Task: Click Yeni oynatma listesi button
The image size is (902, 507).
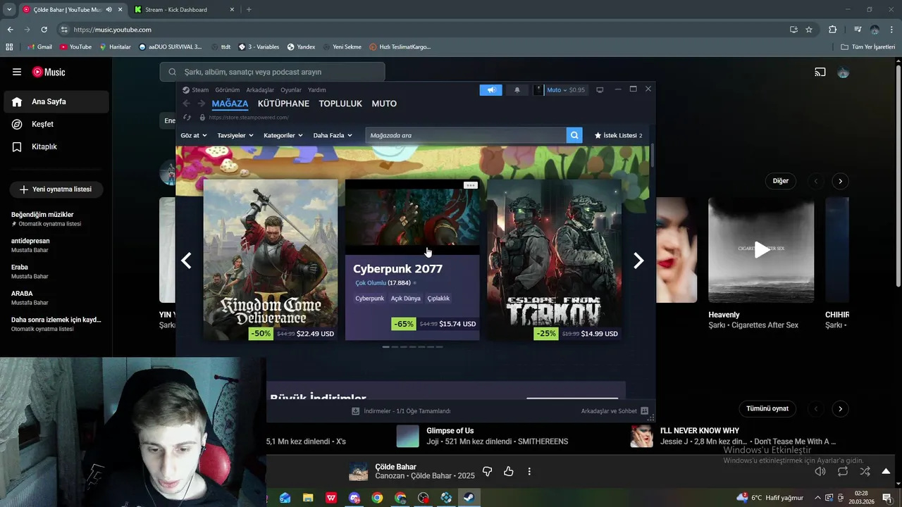Action: pos(56,189)
